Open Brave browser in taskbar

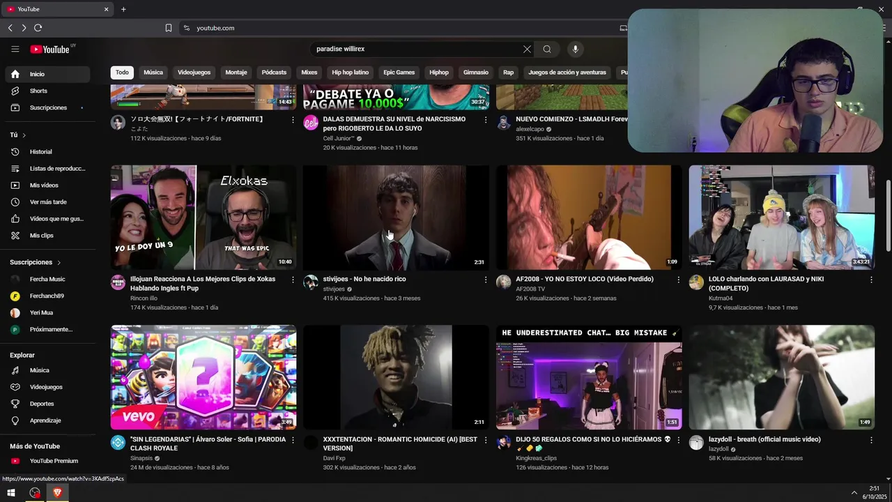[57, 493]
